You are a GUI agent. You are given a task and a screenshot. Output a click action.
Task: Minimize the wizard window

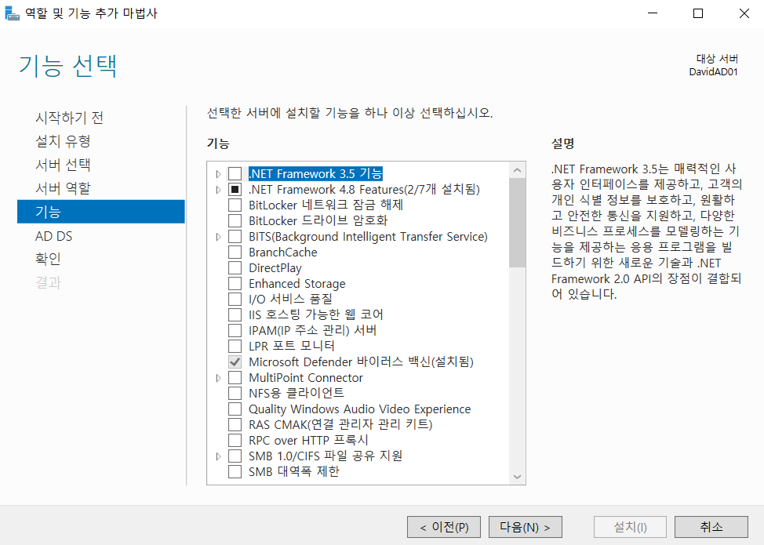[x=653, y=13]
